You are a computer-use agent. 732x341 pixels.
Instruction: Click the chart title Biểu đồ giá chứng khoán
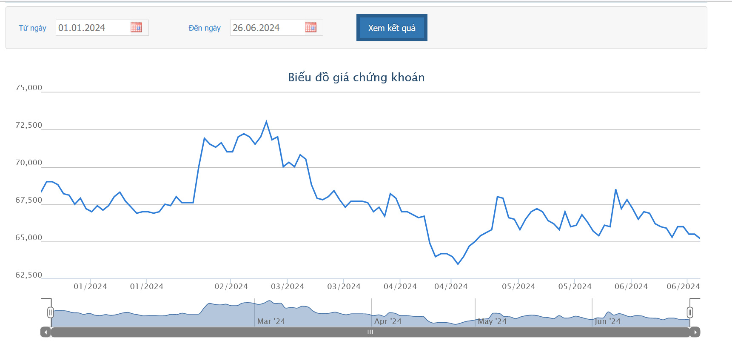tap(356, 77)
